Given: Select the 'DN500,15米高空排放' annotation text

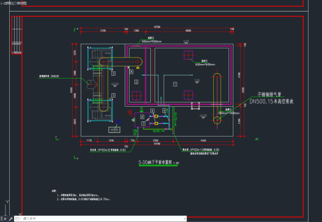Looking at the screenshot, I should [x=271, y=101].
